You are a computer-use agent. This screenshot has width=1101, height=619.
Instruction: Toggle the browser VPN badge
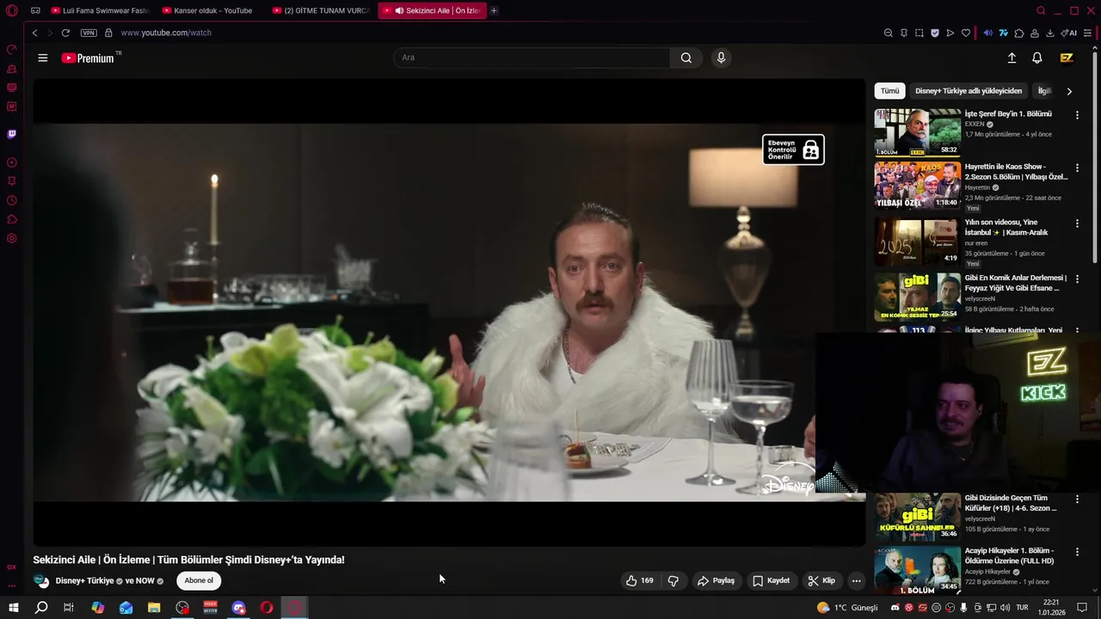point(89,33)
